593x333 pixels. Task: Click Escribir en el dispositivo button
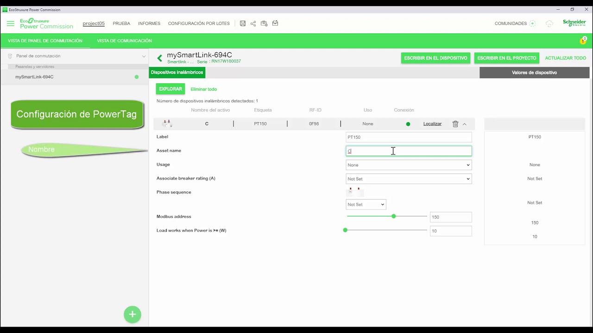(x=435, y=58)
